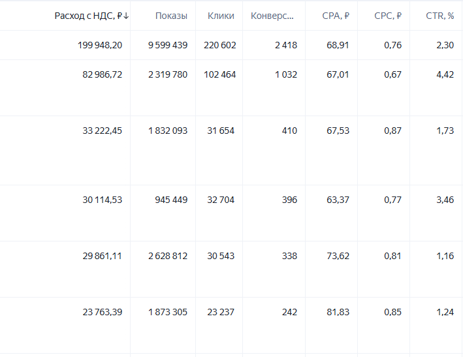Sort by CTR, % column header
Image resolution: width=463 pixels, height=357 pixels.
pyautogui.click(x=440, y=16)
